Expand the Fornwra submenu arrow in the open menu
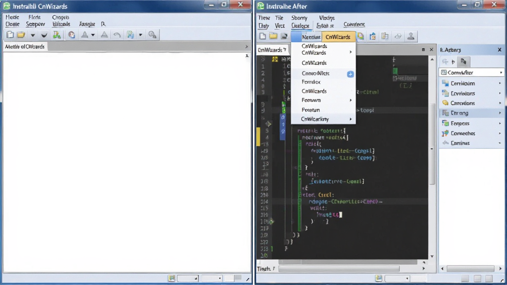The width and height of the screenshot is (507, 285). pos(351,100)
